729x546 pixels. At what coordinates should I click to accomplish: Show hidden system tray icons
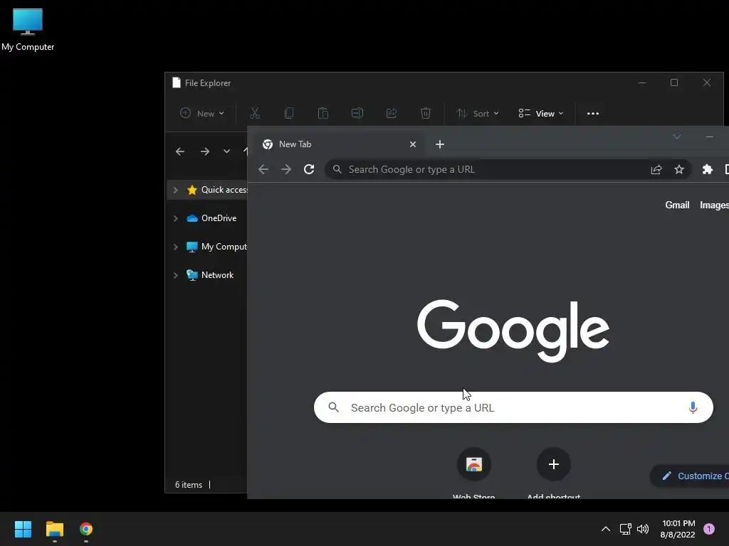click(605, 529)
